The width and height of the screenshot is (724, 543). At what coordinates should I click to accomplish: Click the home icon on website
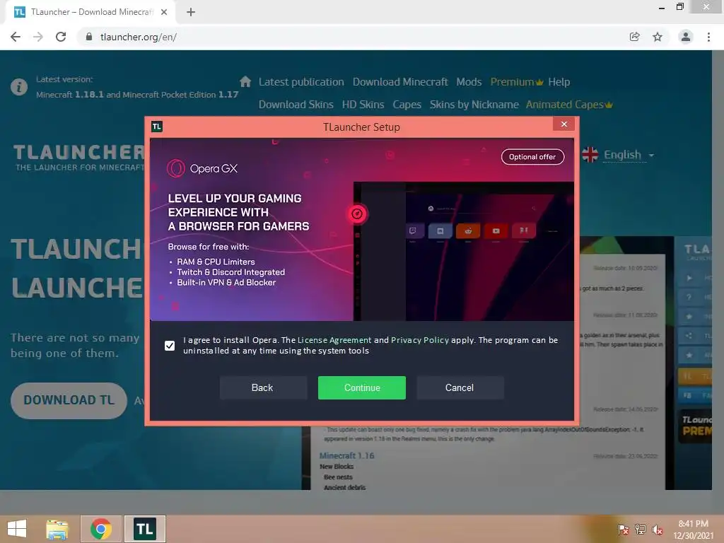245,82
